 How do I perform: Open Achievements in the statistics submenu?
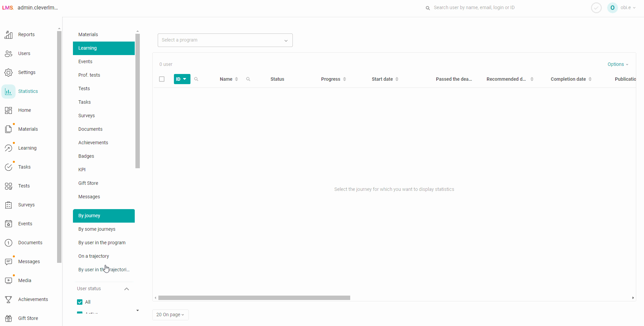point(104,143)
